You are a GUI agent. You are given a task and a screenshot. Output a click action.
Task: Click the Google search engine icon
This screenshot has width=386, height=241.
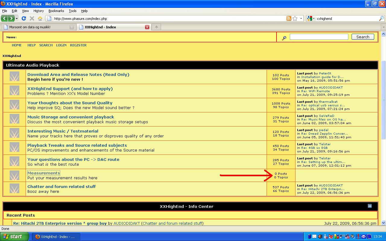[309, 18]
